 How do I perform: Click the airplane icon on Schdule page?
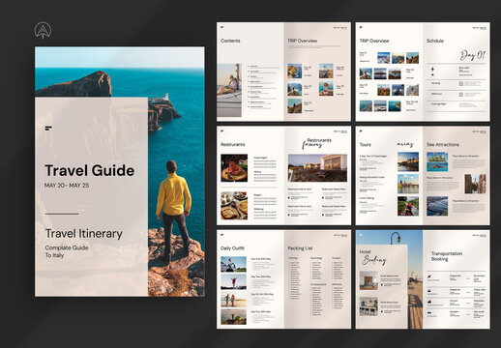tap(432, 70)
